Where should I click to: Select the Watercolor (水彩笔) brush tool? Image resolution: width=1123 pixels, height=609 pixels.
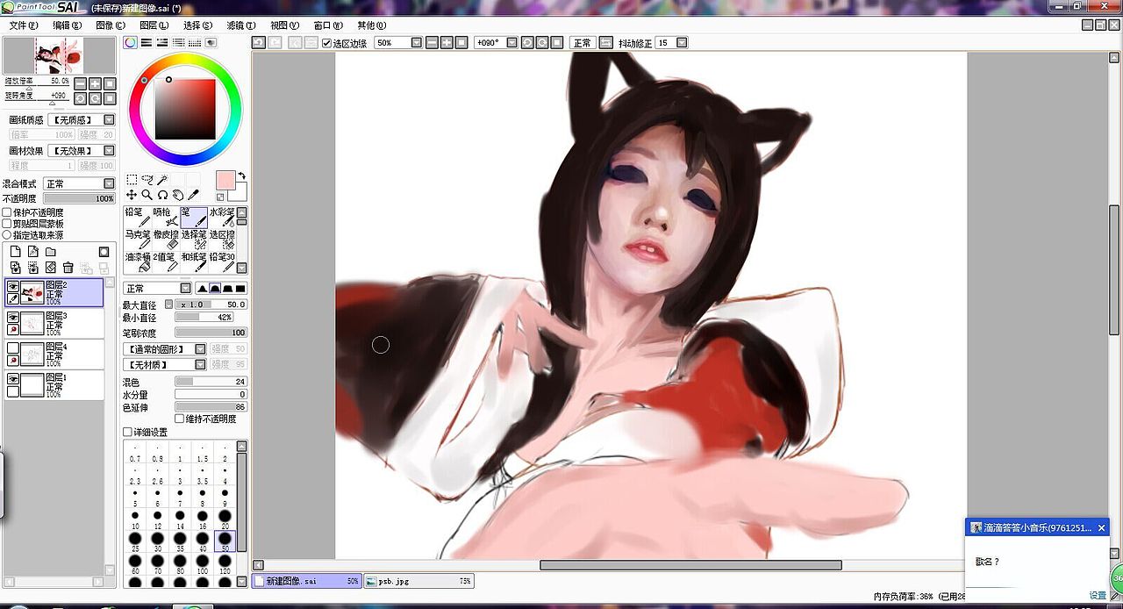pos(222,218)
